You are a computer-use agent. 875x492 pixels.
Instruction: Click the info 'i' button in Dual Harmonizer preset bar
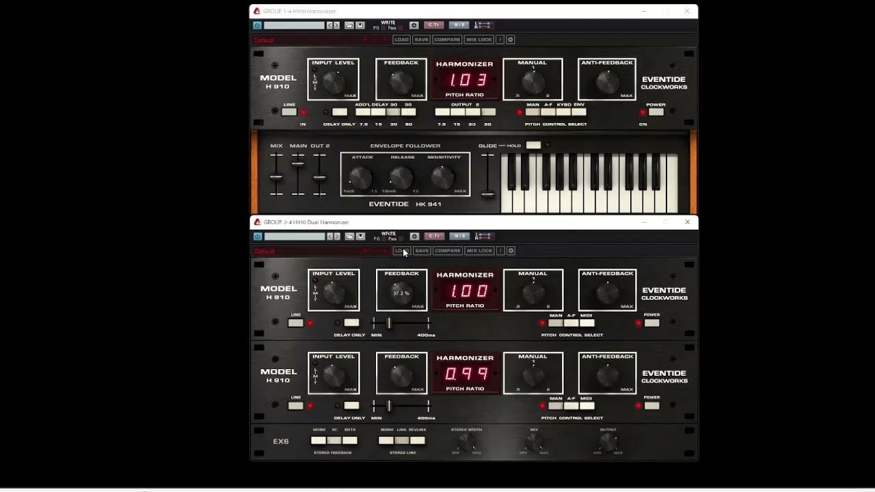click(x=500, y=251)
